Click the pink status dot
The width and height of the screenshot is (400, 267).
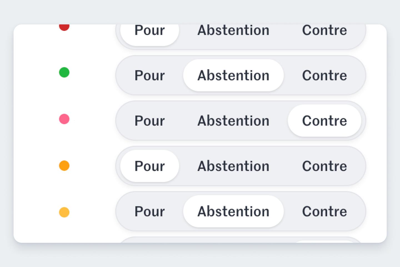coord(64,119)
